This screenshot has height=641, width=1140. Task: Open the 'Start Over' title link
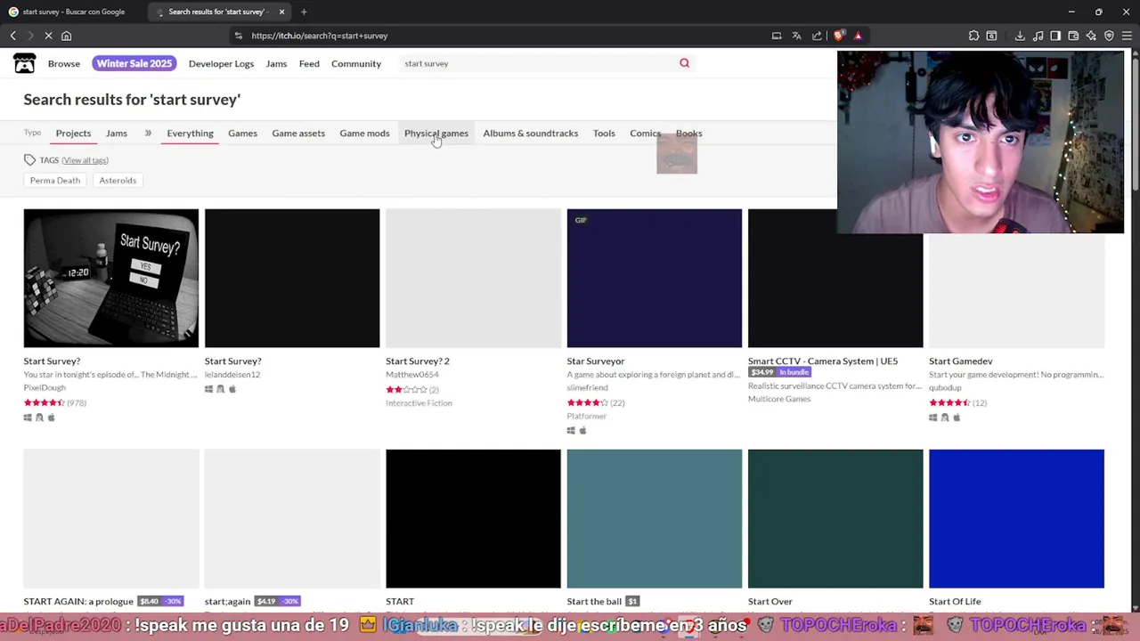[770, 601]
